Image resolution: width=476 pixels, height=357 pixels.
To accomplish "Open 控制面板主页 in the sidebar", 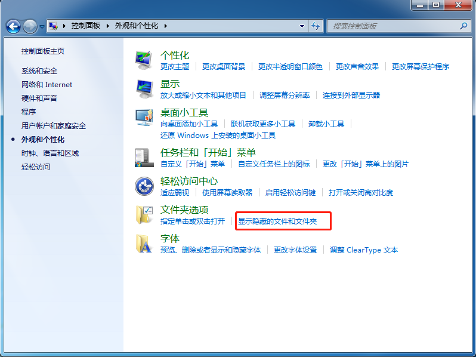I will pos(43,51).
